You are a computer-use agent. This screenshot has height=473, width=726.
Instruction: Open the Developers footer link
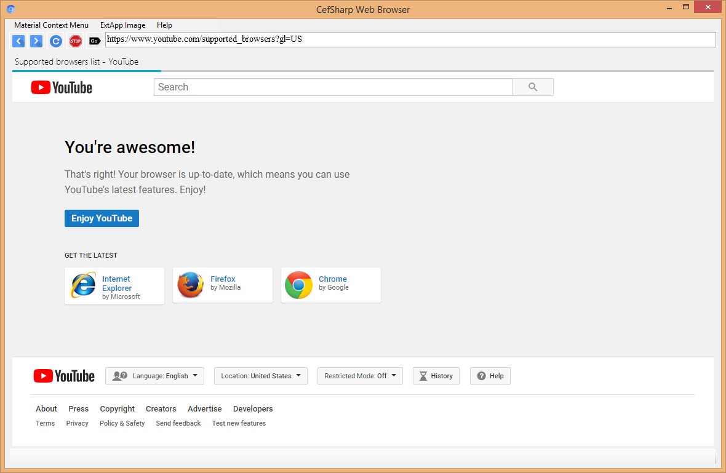(253, 408)
